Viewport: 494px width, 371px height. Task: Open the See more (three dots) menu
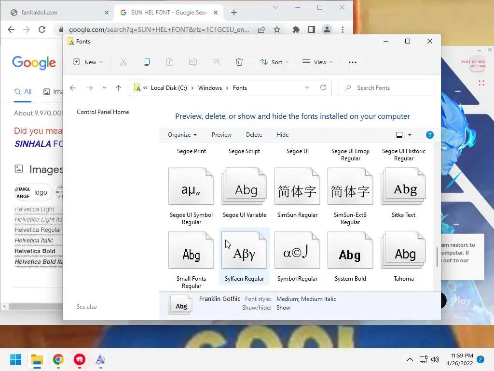pyautogui.click(x=353, y=62)
